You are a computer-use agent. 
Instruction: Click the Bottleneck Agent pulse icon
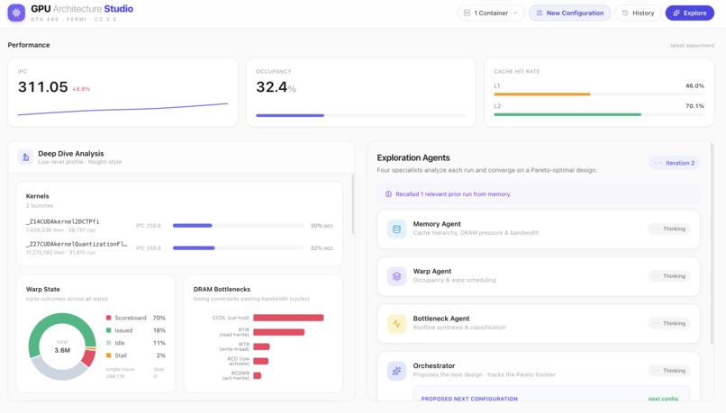(397, 323)
